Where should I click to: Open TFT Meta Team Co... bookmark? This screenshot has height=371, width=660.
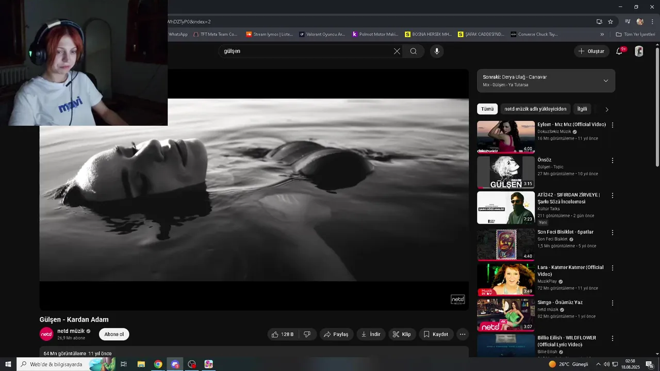click(x=215, y=35)
